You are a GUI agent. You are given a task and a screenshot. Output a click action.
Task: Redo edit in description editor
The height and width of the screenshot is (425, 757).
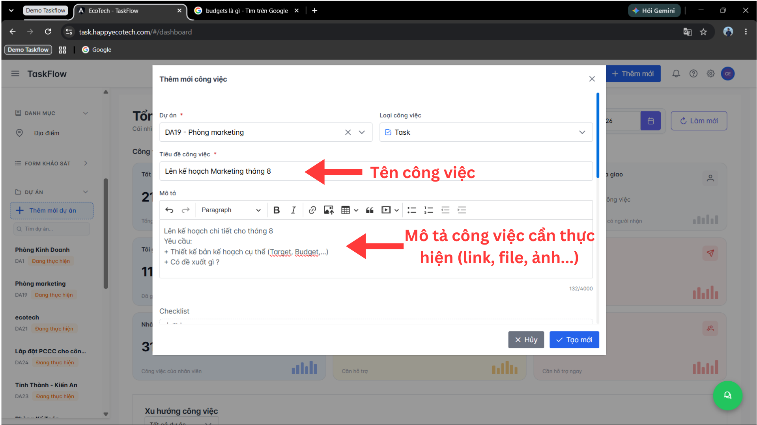[185, 210]
